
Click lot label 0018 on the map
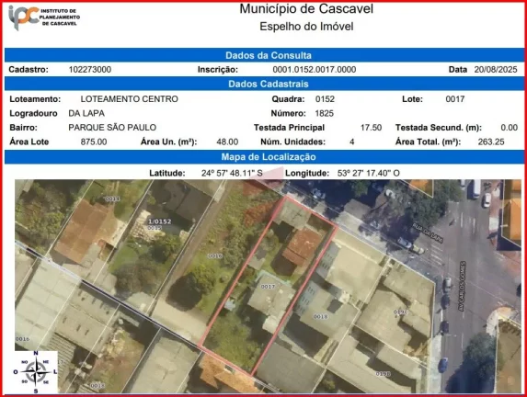[x=320, y=316]
